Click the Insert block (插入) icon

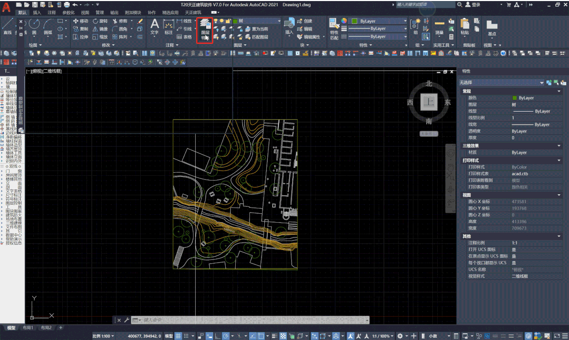click(289, 25)
